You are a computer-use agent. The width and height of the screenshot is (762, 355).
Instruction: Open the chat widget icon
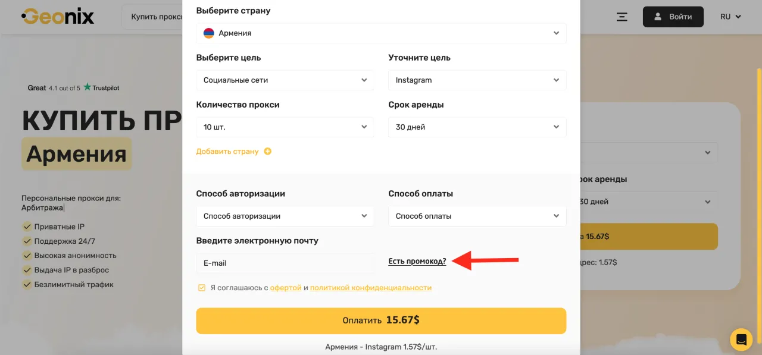click(741, 340)
